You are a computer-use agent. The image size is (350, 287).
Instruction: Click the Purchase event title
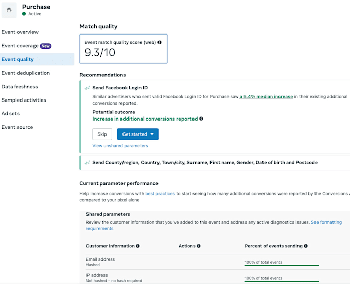36,7
